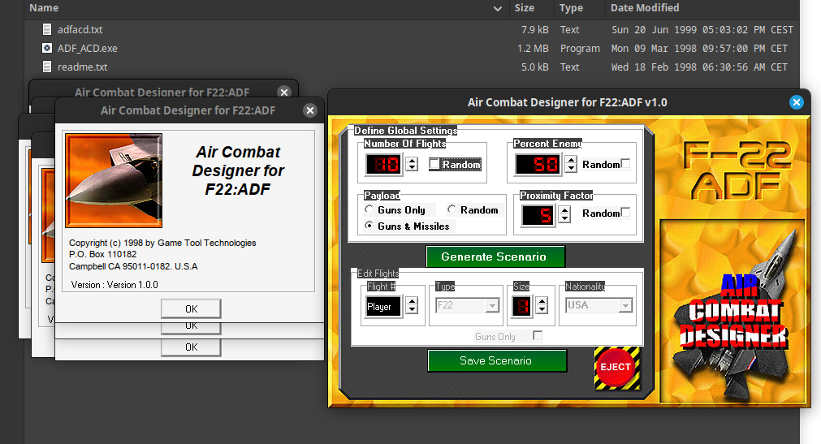Click the ADF_ACD.exe program icon
The image size is (821, 444).
47,48
